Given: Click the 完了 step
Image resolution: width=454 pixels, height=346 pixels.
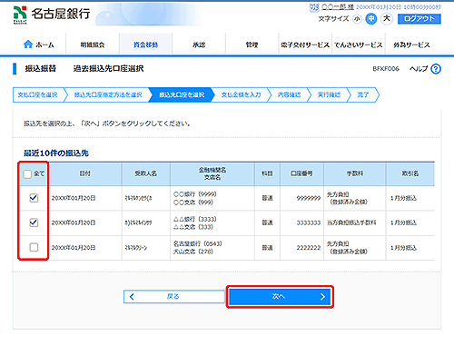Looking at the screenshot, I should coord(363,95).
